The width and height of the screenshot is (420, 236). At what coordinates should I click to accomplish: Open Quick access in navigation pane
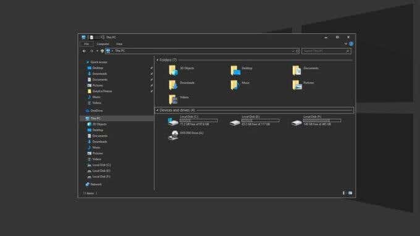coord(99,62)
